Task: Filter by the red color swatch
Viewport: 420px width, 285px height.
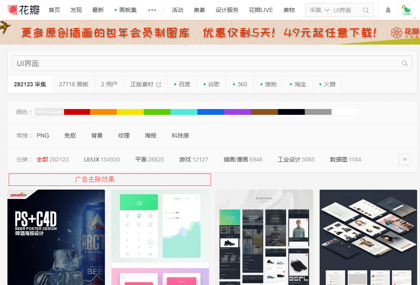Action: click(77, 112)
